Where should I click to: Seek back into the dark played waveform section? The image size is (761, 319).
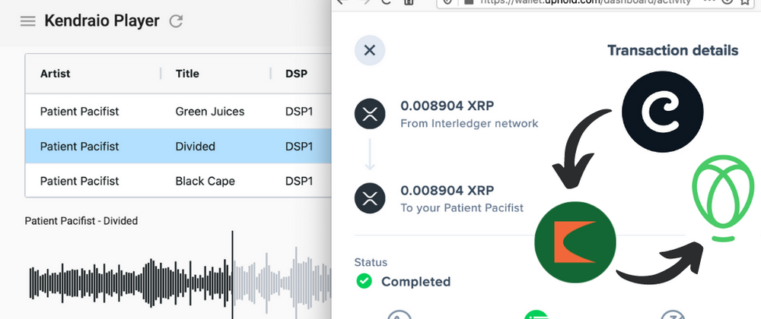click(130, 281)
